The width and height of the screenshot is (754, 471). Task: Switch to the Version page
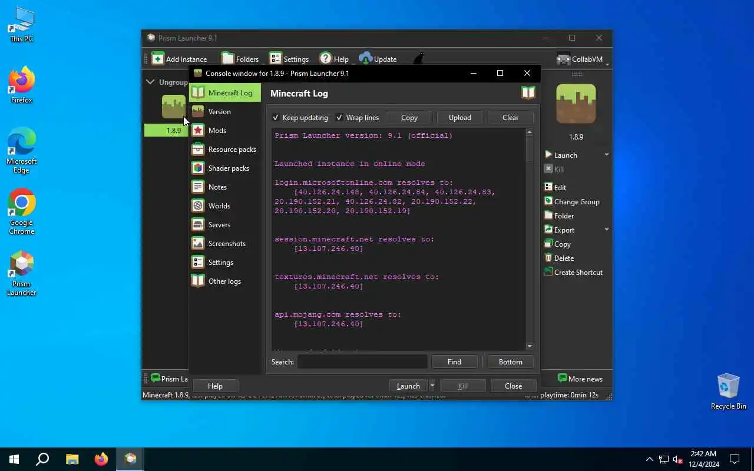coord(224,111)
